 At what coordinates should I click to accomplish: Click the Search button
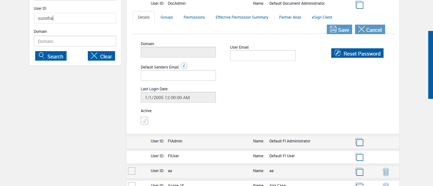51,56
